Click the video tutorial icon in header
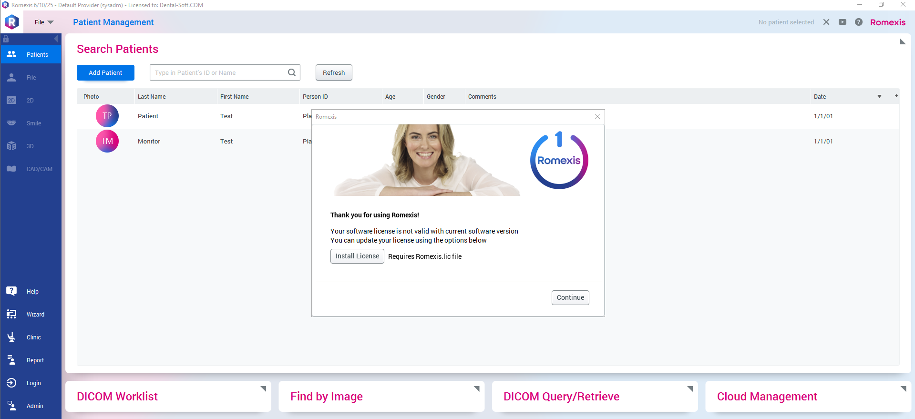 click(843, 22)
